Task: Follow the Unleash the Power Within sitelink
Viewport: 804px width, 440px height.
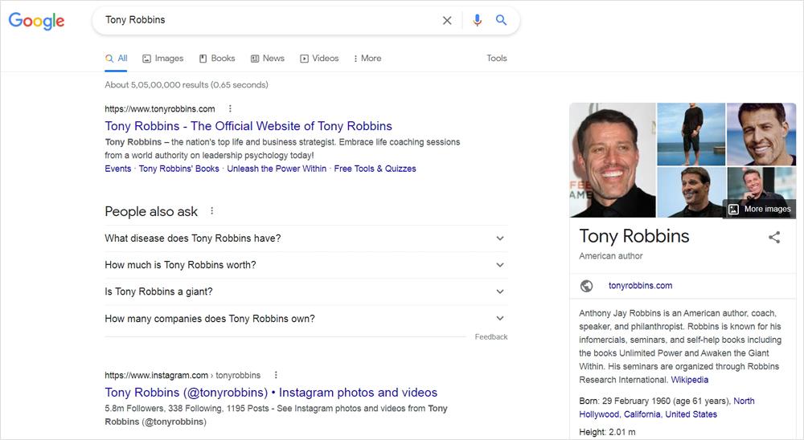Action: pyautogui.click(x=277, y=169)
